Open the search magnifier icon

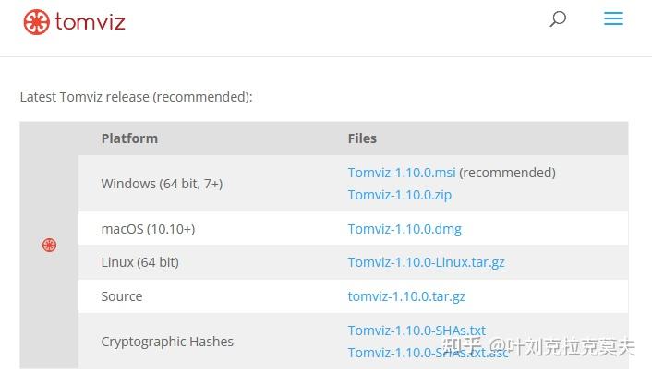coord(558,18)
